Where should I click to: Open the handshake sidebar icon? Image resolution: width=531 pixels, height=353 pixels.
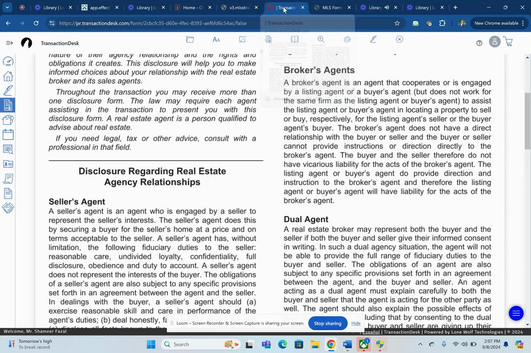pos(8,208)
